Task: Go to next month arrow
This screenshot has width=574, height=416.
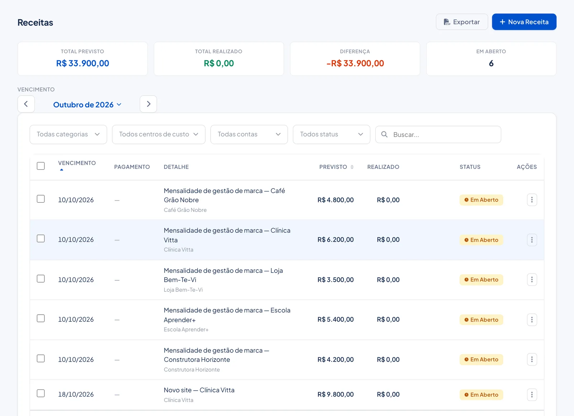Action: pos(149,104)
